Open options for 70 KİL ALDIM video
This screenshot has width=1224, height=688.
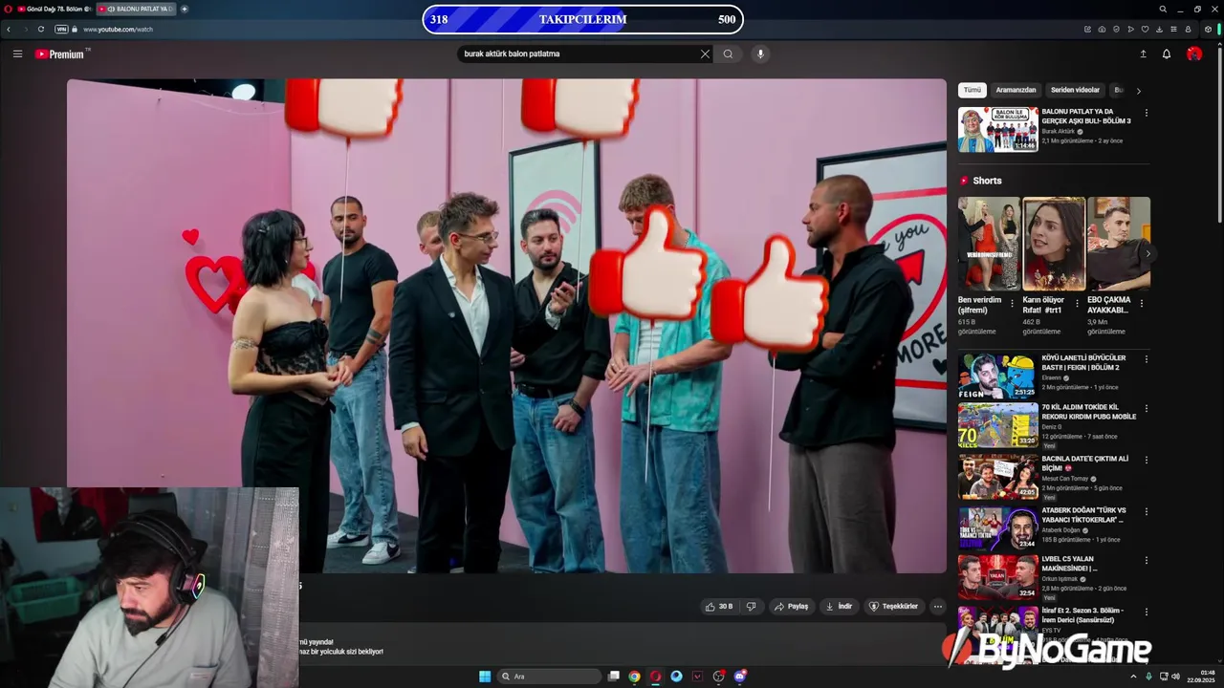(1147, 408)
